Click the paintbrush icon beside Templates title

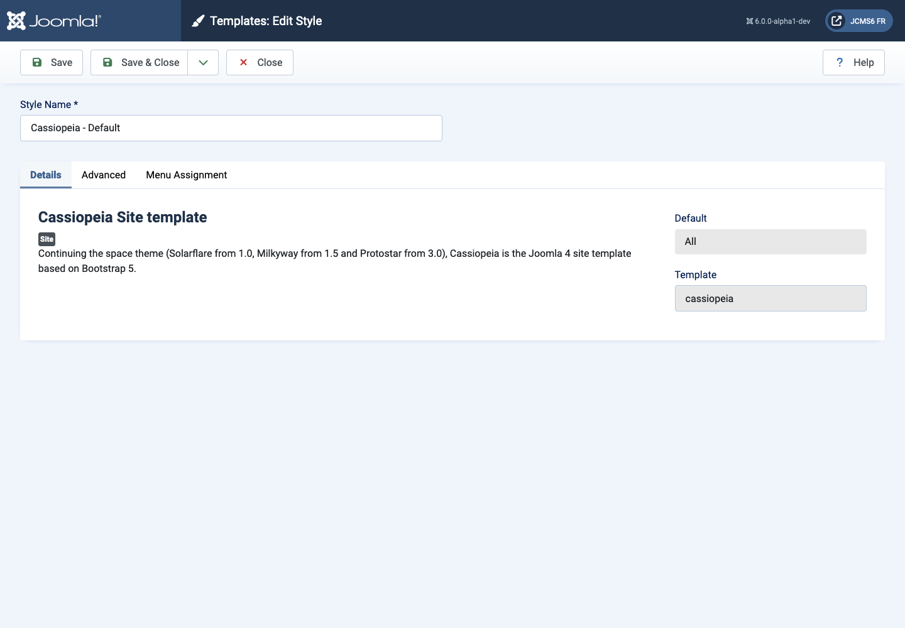[198, 21]
